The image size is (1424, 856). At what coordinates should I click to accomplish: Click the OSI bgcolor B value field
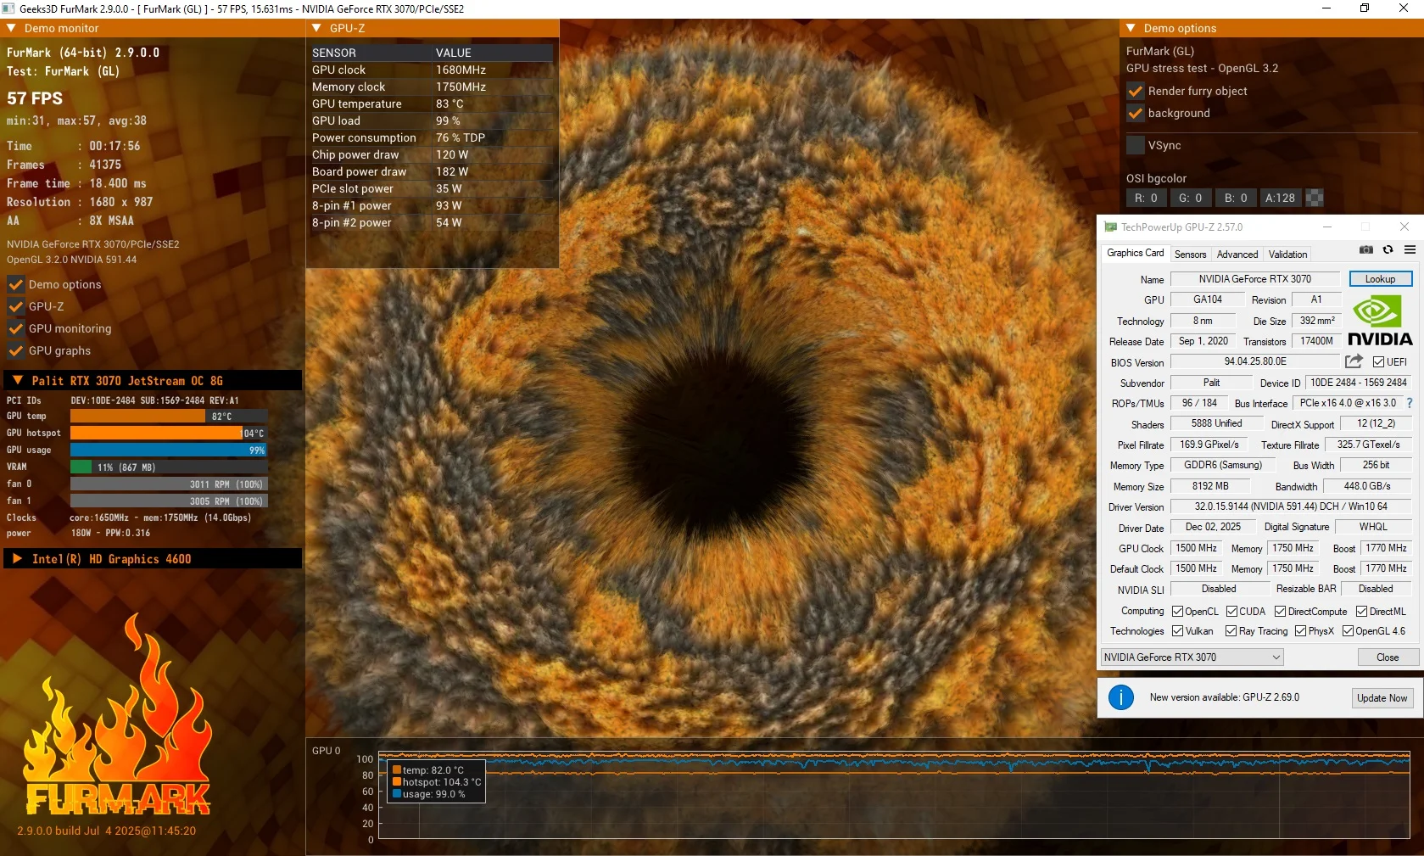[x=1235, y=199]
